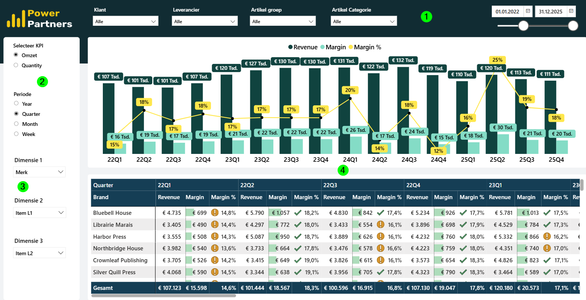
Task: Click warning icon in Bluebell House 22Q1 margin
Action: [x=215, y=213]
